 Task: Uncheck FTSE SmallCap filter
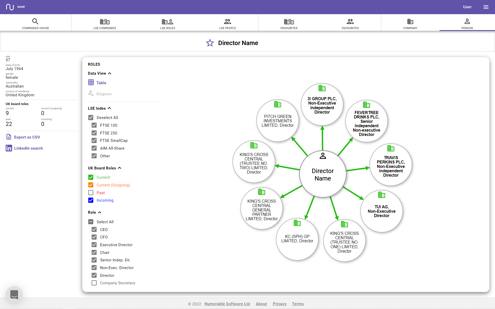click(x=94, y=140)
